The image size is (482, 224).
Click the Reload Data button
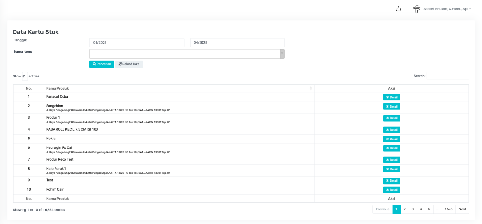pyautogui.click(x=129, y=64)
